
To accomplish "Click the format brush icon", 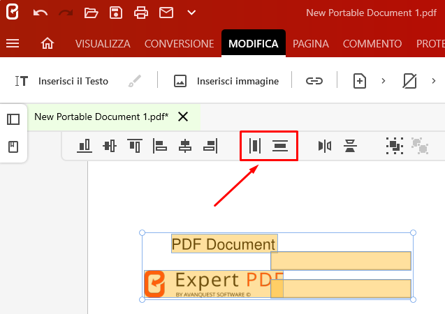I will pyautogui.click(x=135, y=81).
